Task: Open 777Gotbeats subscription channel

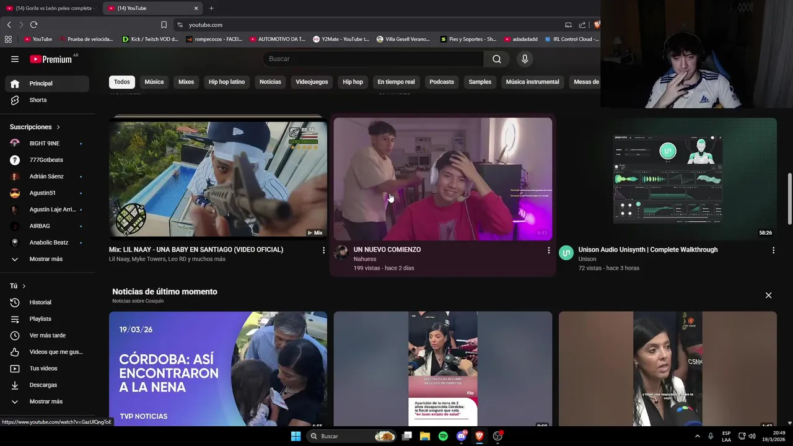Action: coord(47,160)
